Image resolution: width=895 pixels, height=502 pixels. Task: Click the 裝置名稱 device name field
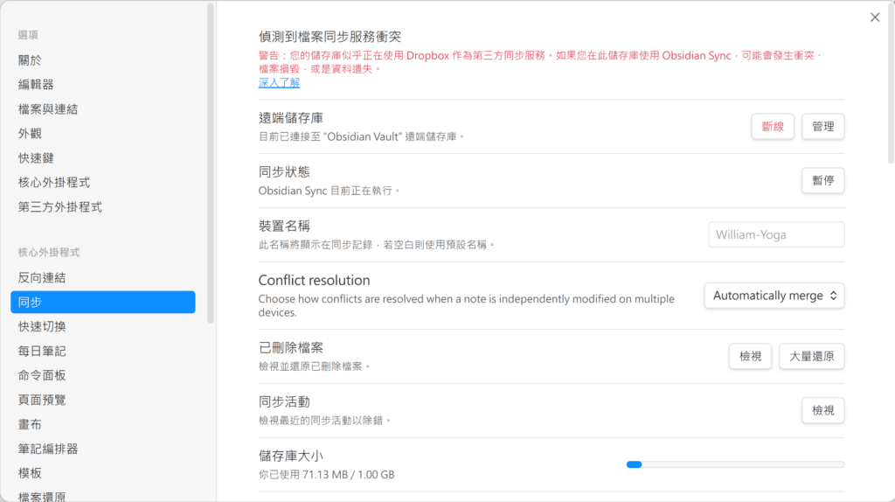776,234
